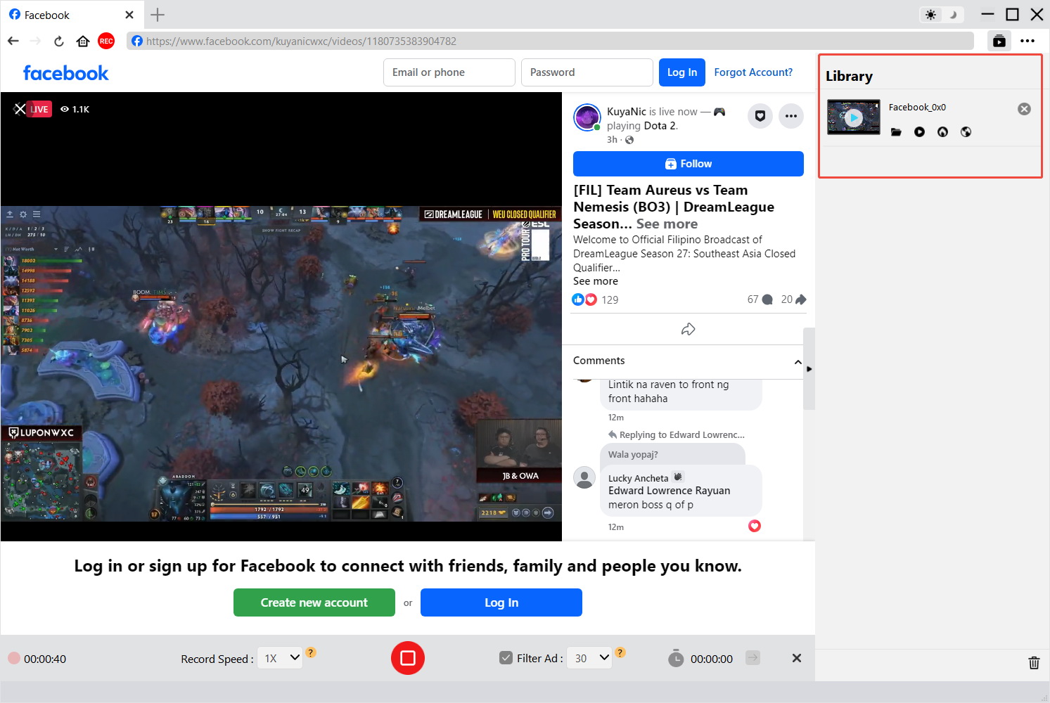Go back with the browser back arrow
Screen dimensions: 1050x703
[x=13, y=41]
